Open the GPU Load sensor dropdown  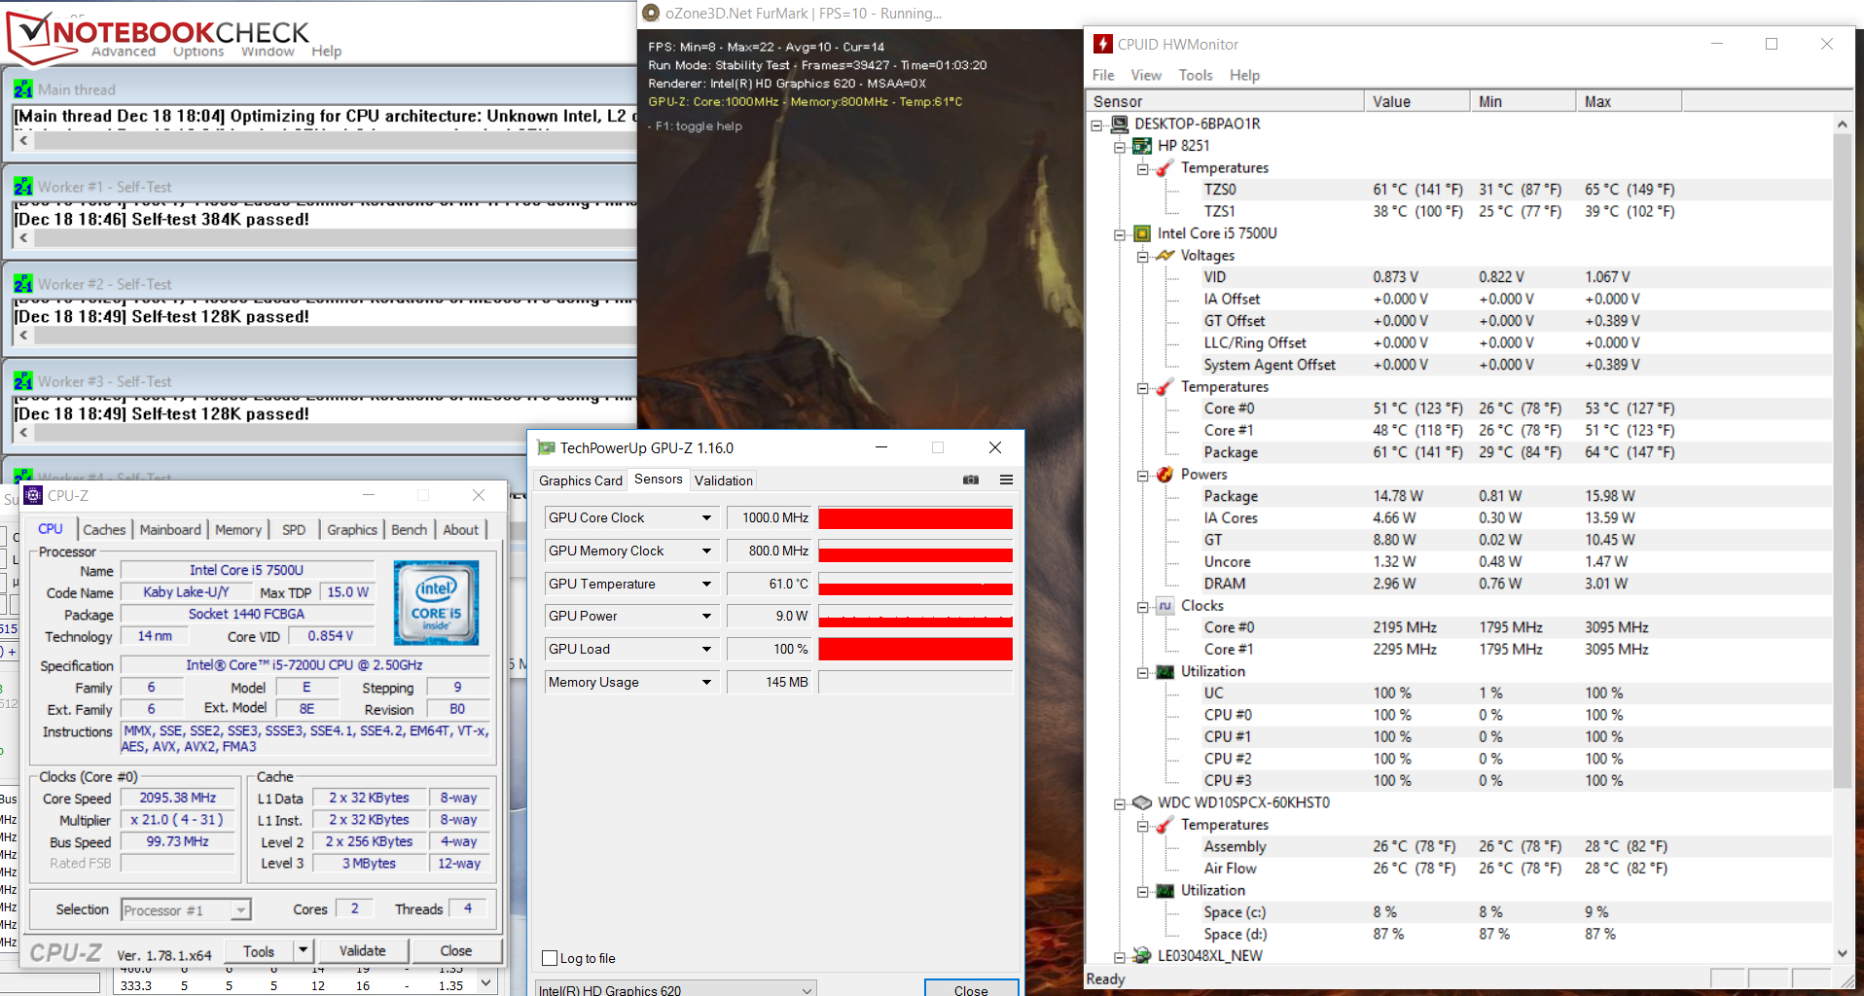coord(706,650)
